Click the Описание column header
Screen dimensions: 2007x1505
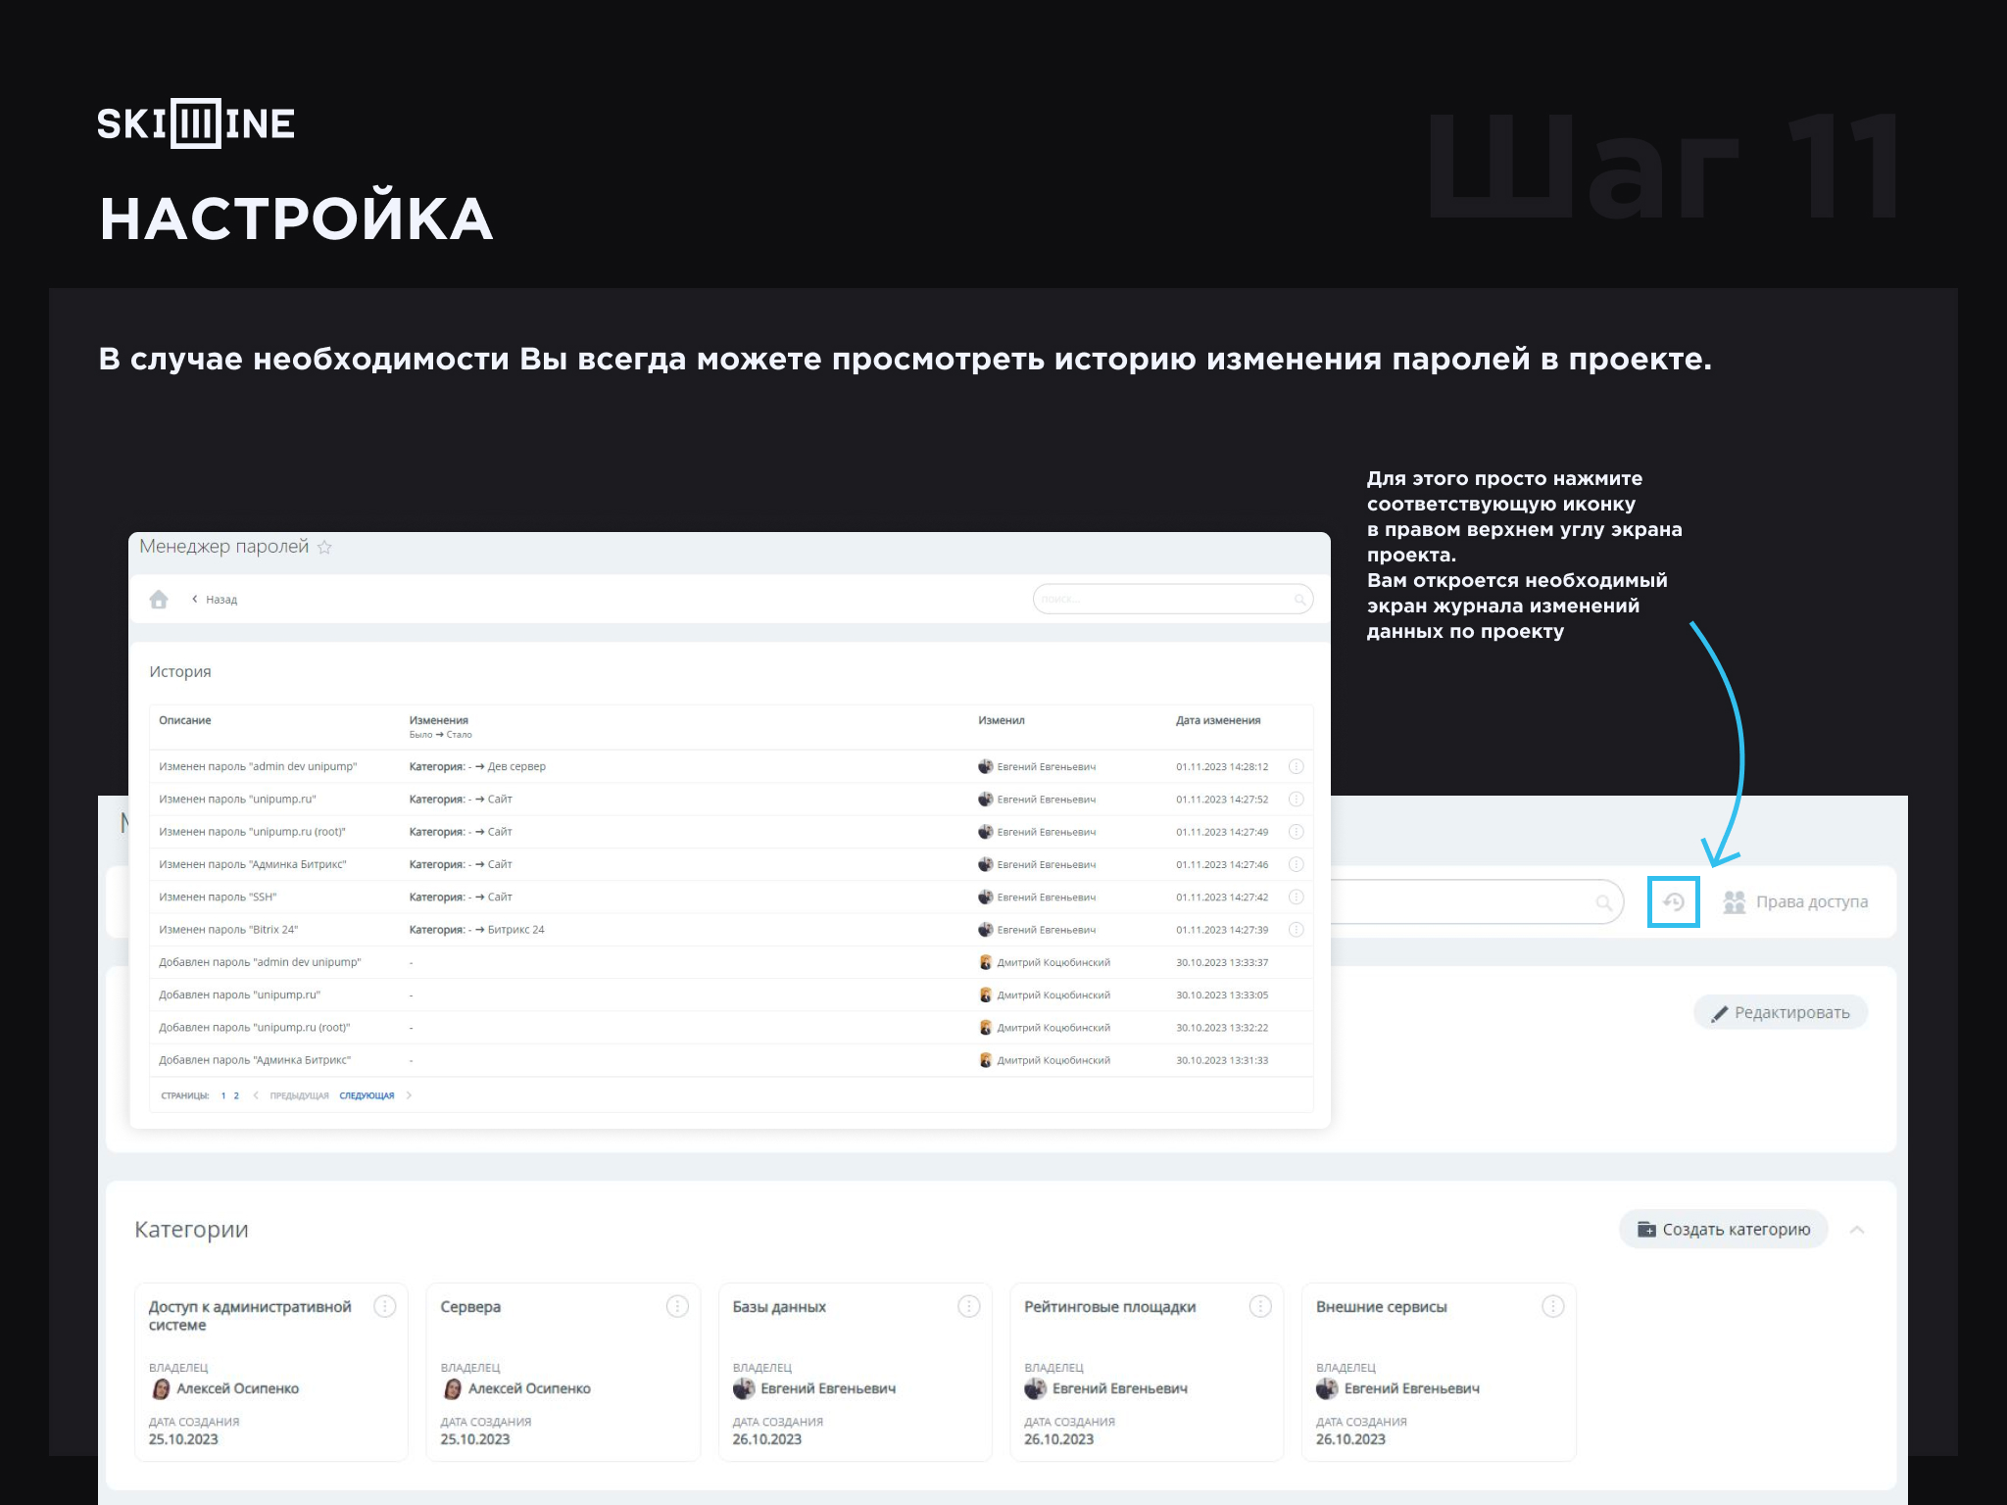(x=184, y=720)
